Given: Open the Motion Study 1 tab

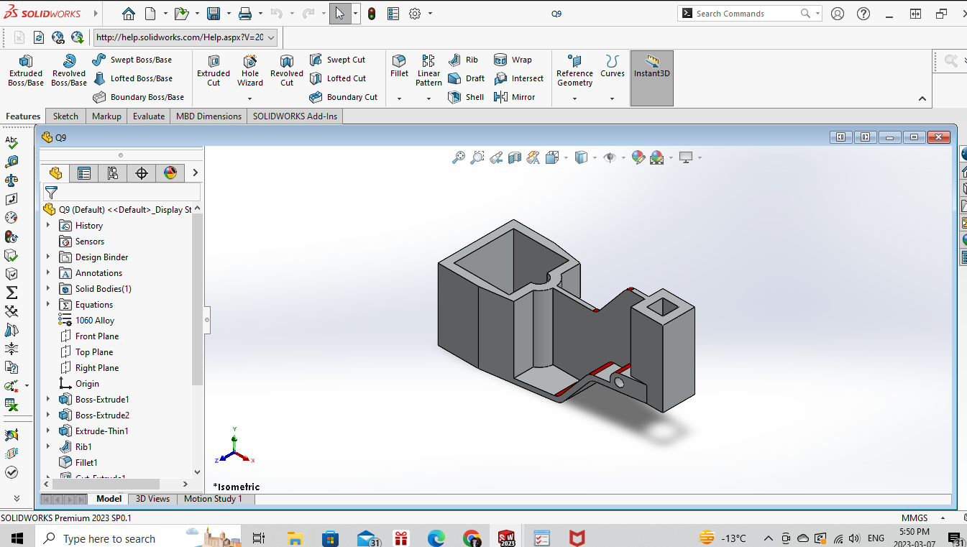Looking at the screenshot, I should pyautogui.click(x=213, y=499).
